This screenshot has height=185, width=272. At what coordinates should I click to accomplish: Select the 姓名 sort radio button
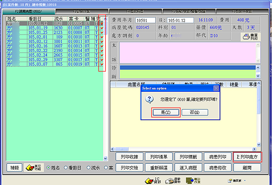click(x=48, y=168)
